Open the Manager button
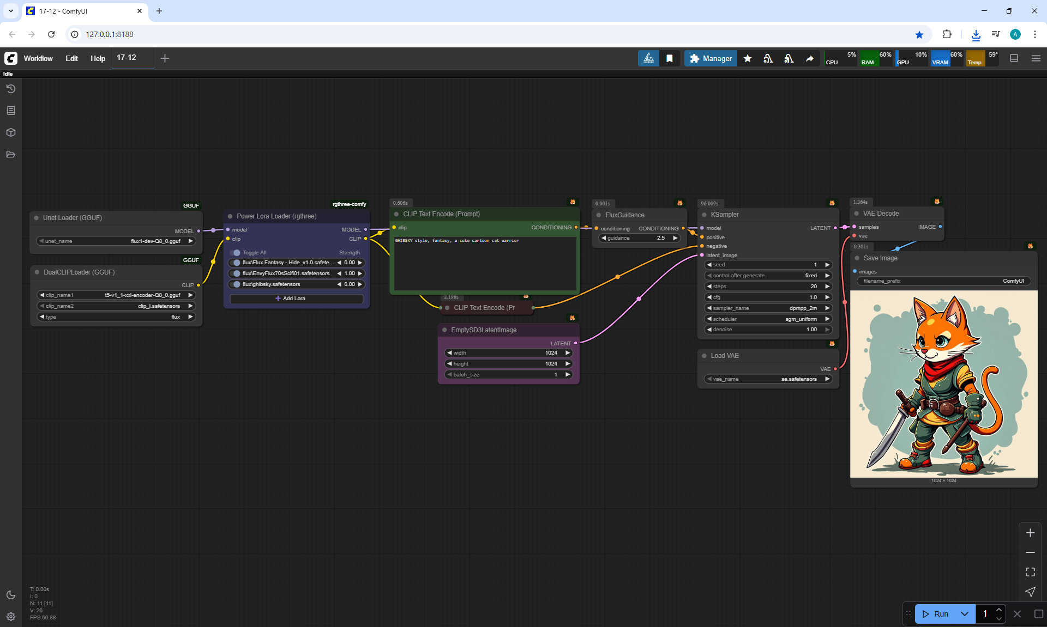1047x627 pixels. click(x=711, y=58)
